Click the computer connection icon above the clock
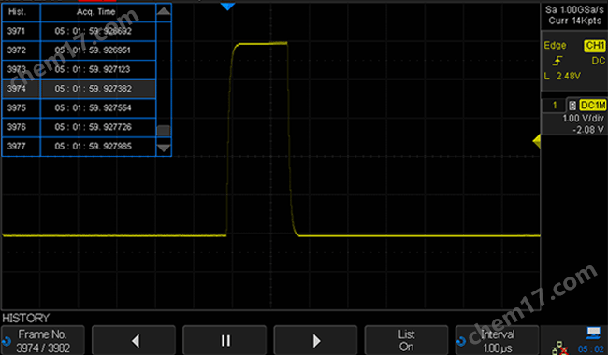Viewport: 608px width, 355px height. click(x=593, y=333)
